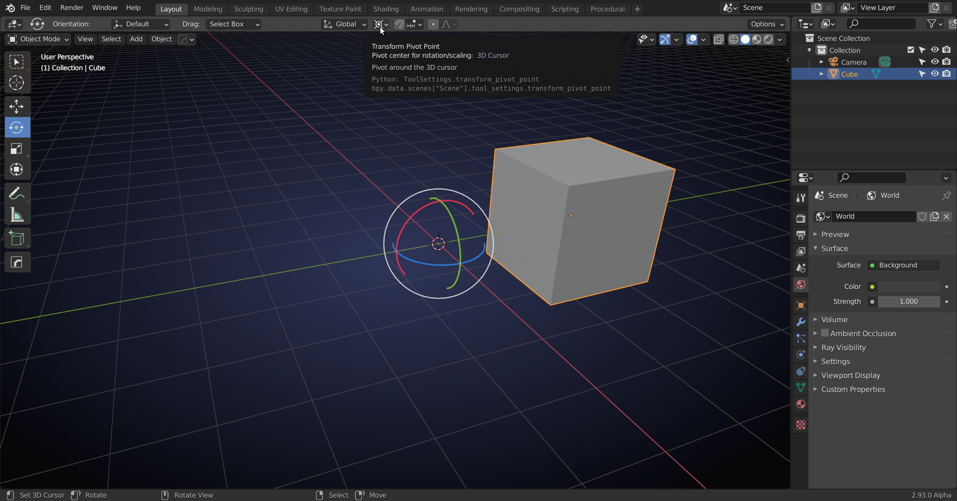Open the View Layer properties tab
957x501 pixels.
(801, 251)
